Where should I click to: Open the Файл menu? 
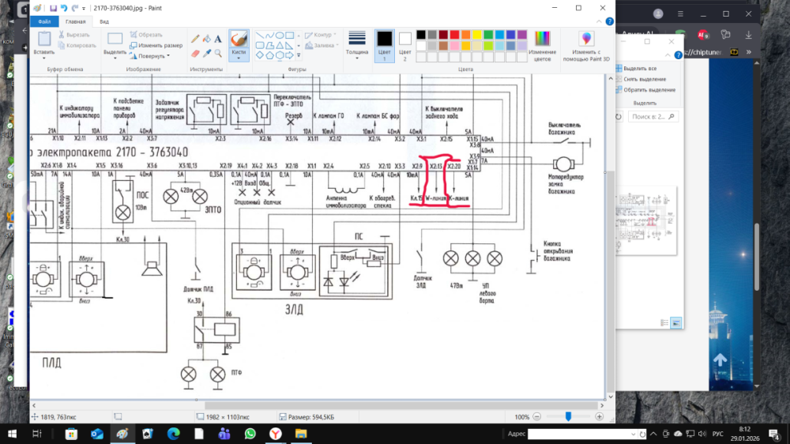coord(45,22)
